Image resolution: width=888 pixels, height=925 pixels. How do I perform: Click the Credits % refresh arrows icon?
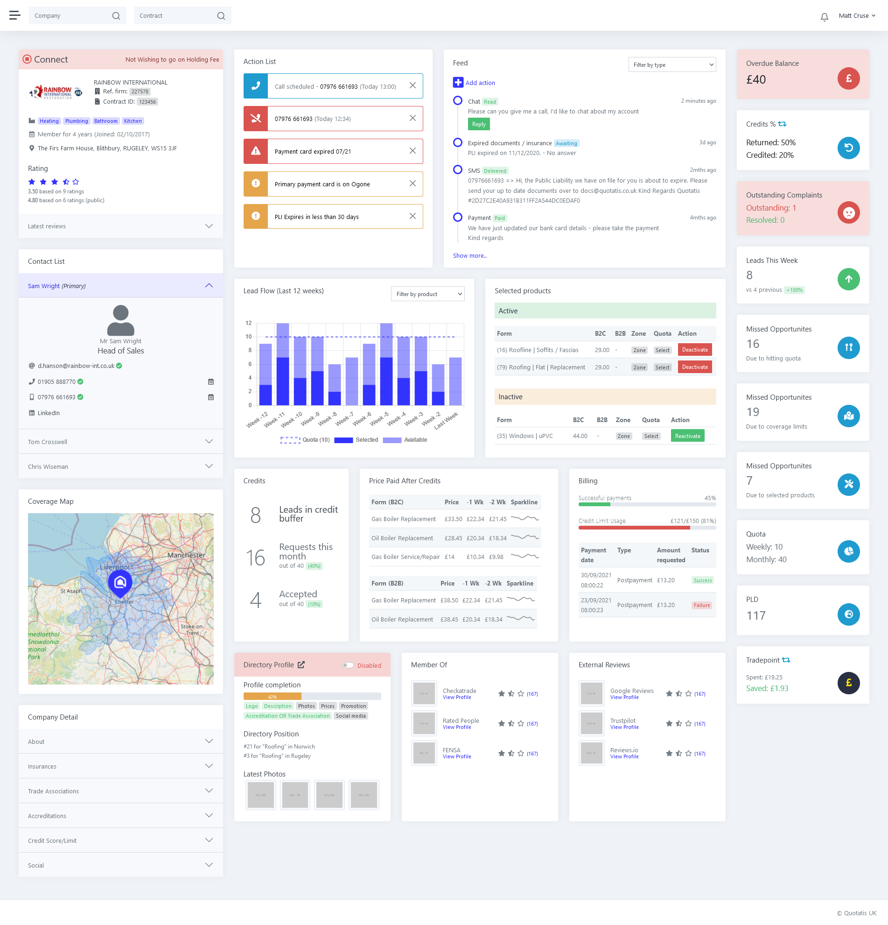[x=782, y=124]
